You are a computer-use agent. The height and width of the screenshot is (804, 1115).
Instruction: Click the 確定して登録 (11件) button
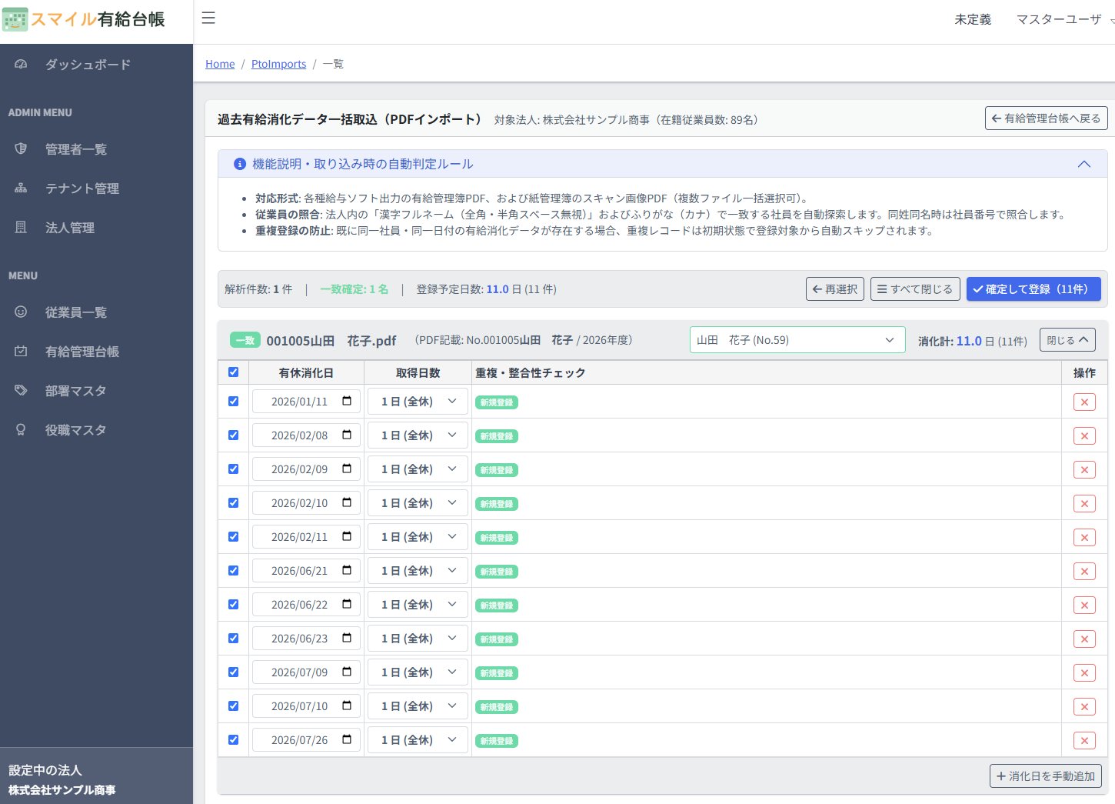click(1033, 289)
